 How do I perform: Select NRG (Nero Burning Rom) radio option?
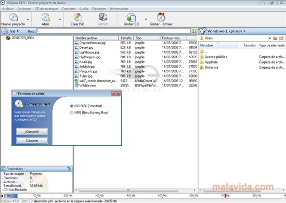click(x=72, y=112)
